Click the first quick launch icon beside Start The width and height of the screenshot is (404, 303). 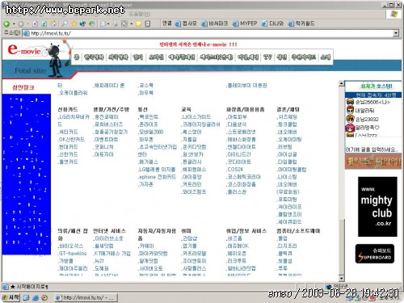tap(27, 298)
